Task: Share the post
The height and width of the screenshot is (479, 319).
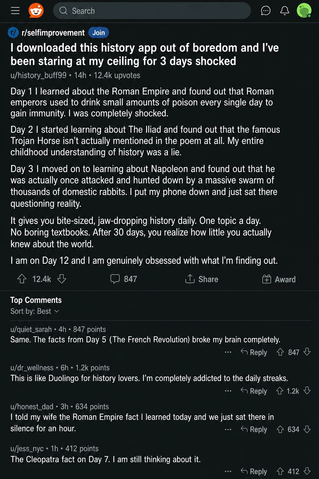Action: pos(202,279)
